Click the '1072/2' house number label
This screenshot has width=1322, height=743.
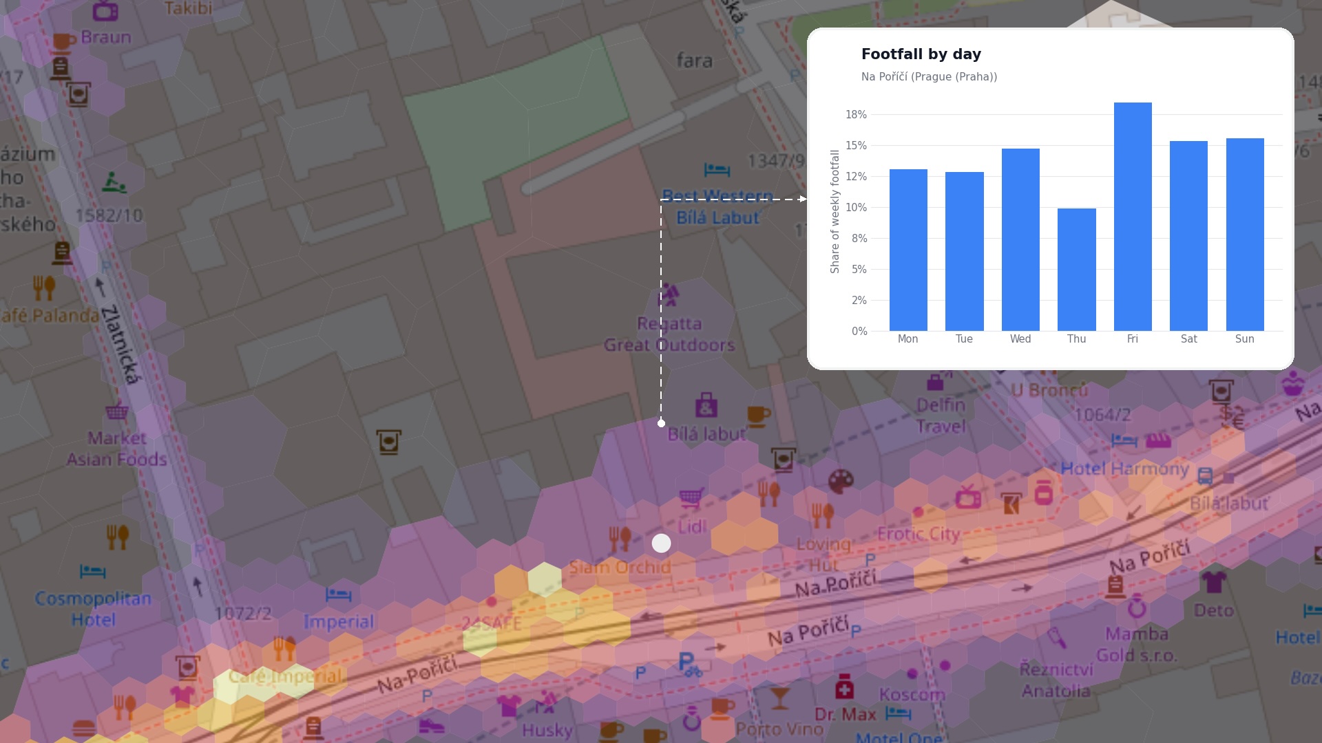tap(243, 613)
